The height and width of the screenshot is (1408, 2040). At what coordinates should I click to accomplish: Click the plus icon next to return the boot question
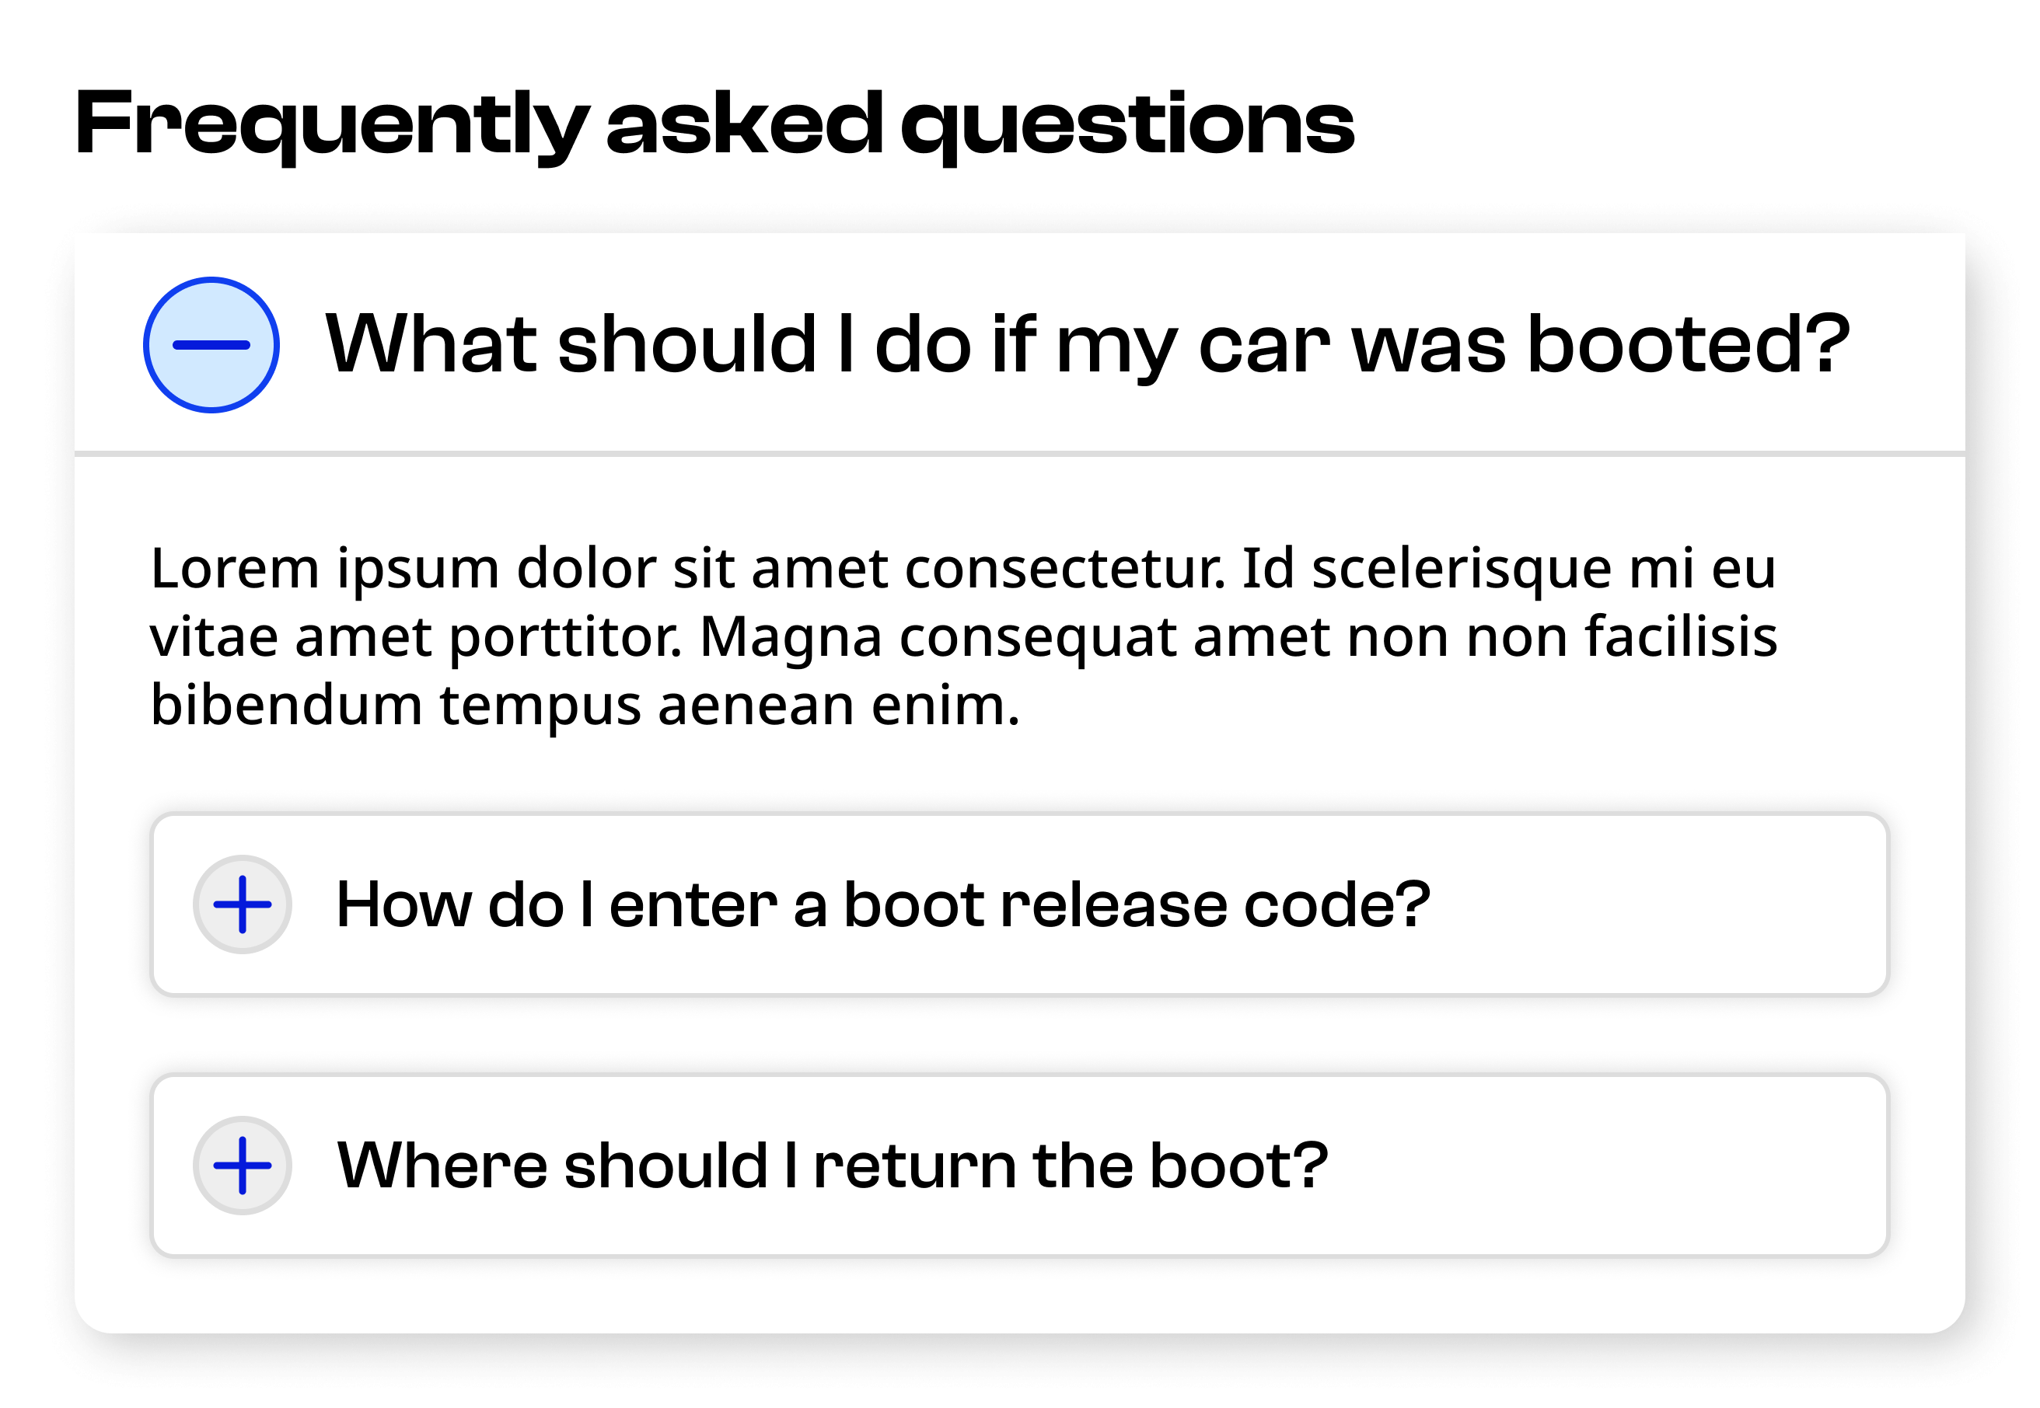click(242, 1165)
